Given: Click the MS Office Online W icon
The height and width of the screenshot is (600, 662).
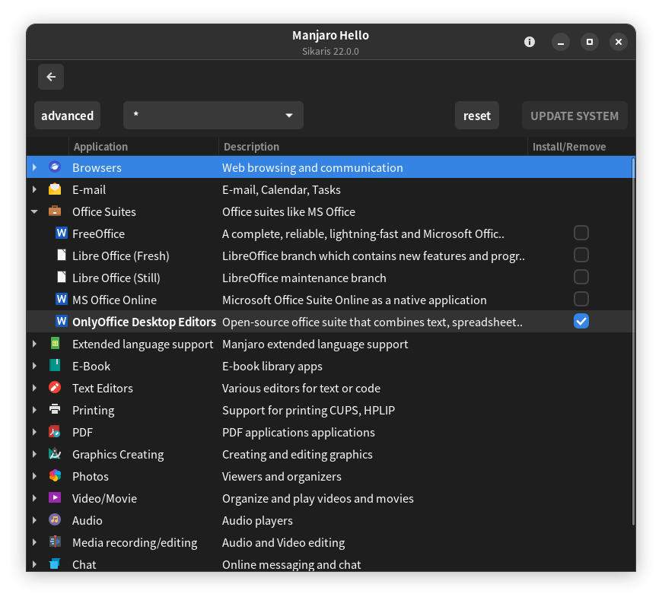Looking at the screenshot, I should [62, 299].
